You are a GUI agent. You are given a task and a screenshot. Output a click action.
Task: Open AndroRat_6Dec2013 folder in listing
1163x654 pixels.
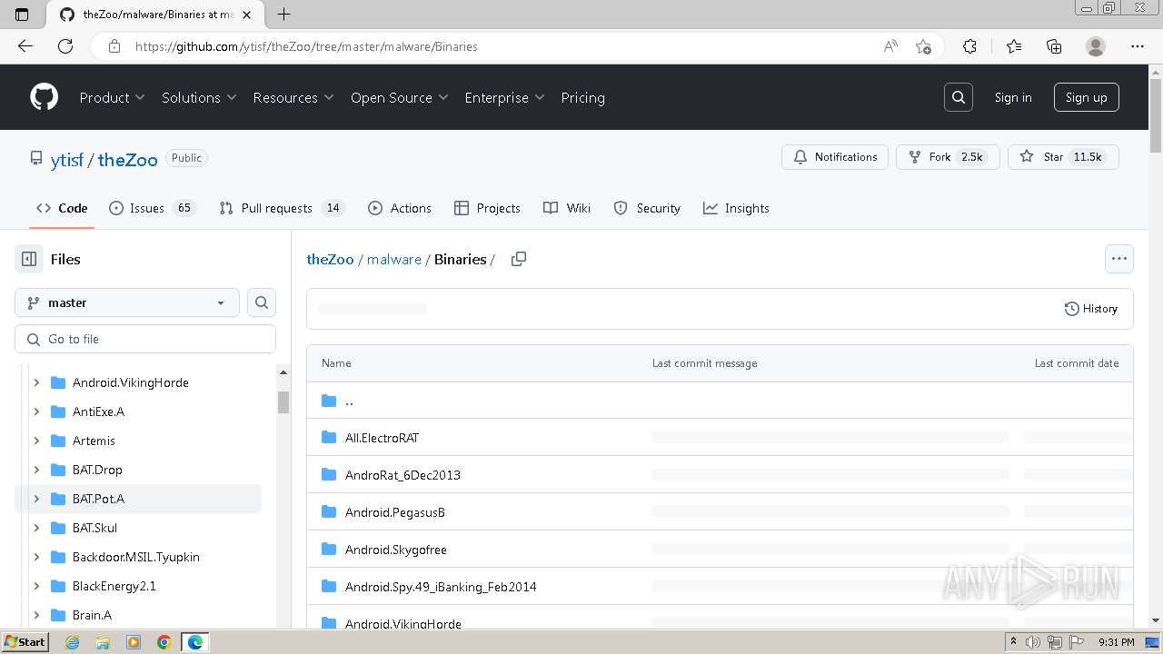(403, 475)
